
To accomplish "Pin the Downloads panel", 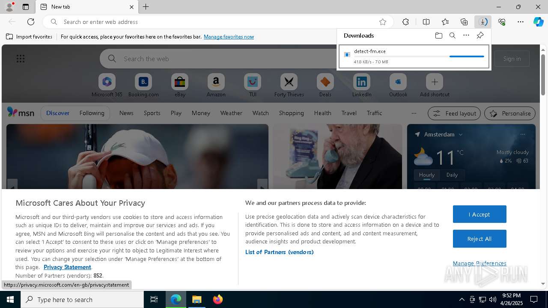I will [480, 36].
